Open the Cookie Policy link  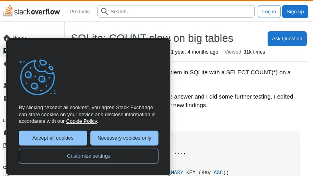[x=81, y=121]
